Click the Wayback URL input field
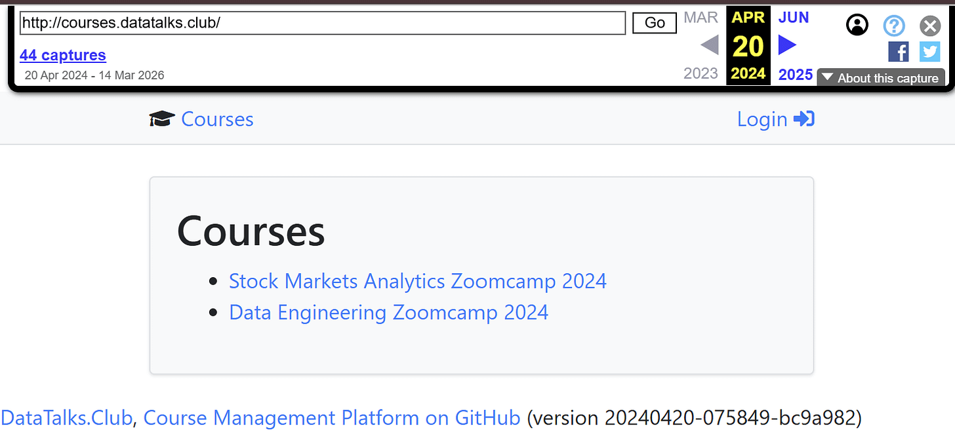This screenshot has height=441, width=955. tap(323, 23)
